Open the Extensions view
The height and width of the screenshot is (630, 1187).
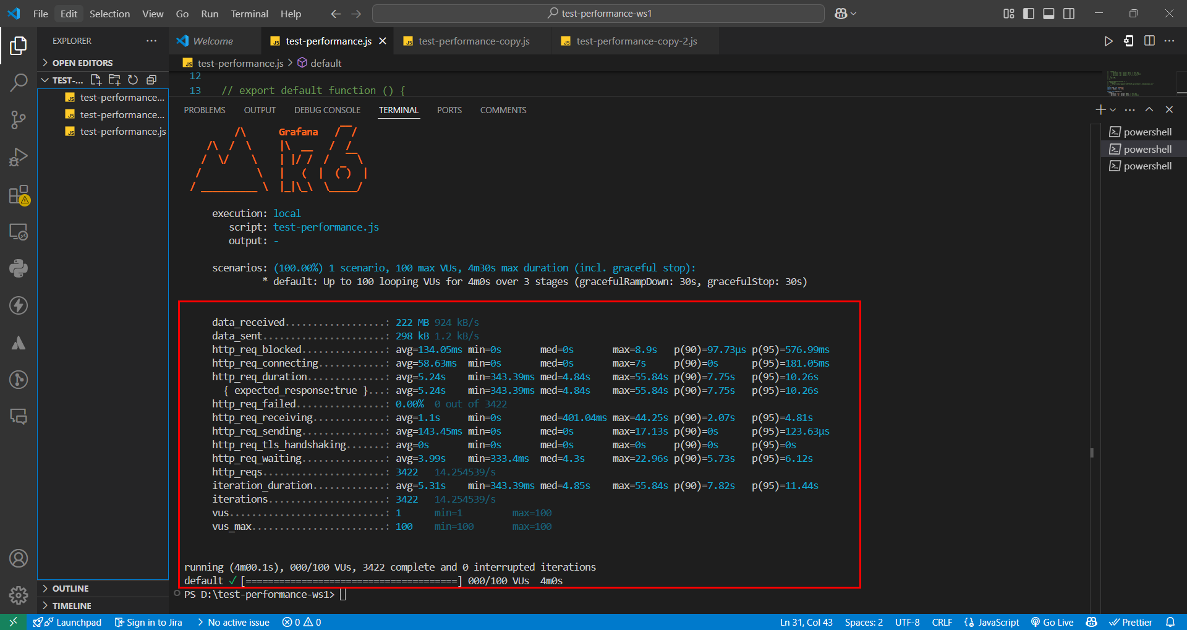(19, 195)
